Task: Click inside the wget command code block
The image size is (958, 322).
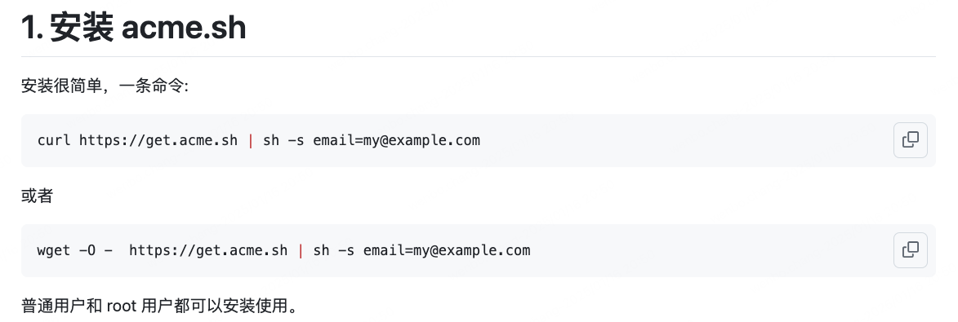Action: (x=479, y=250)
